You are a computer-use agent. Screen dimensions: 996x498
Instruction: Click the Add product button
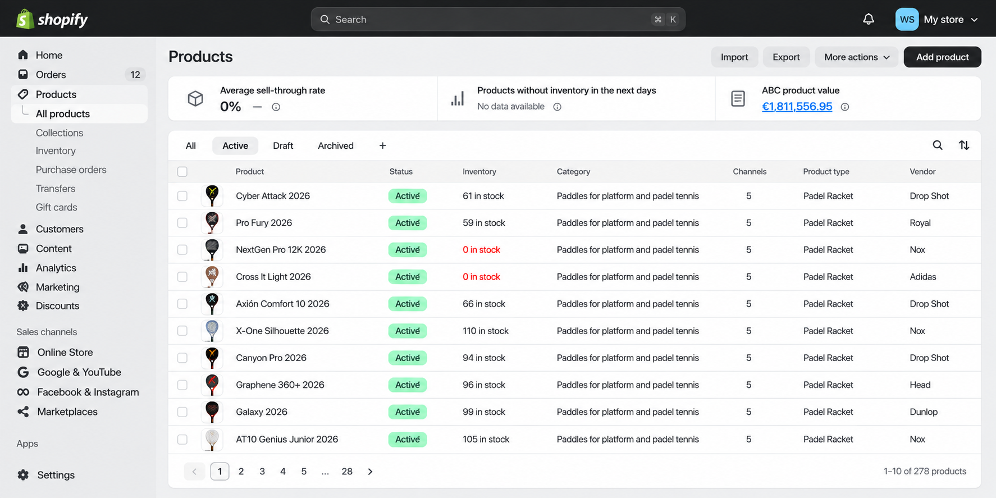[x=943, y=57]
